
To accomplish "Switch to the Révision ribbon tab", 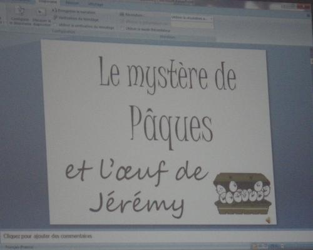I will pyautogui.click(x=72, y=3).
